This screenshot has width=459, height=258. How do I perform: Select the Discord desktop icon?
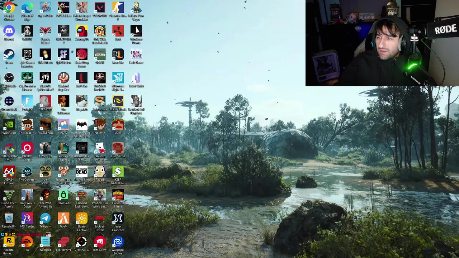pos(9,31)
